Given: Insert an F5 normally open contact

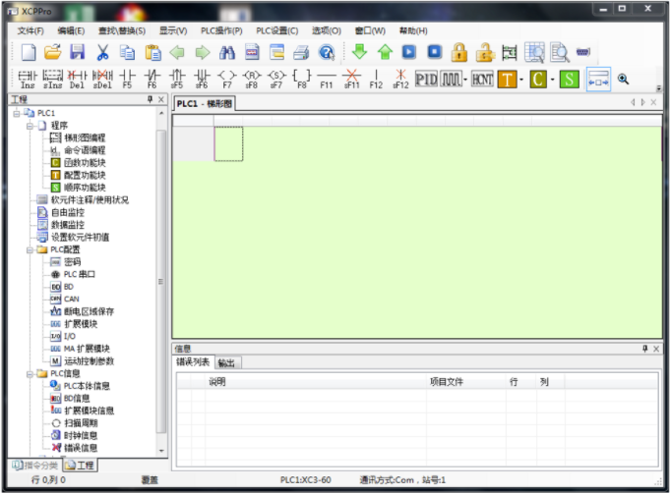Looking at the screenshot, I should (127, 79).
